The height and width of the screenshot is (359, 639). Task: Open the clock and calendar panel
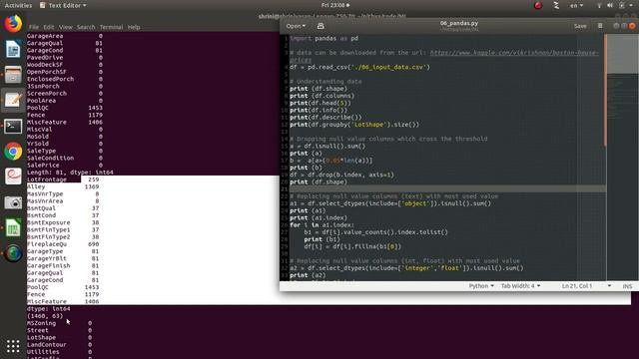coord(335,5)
